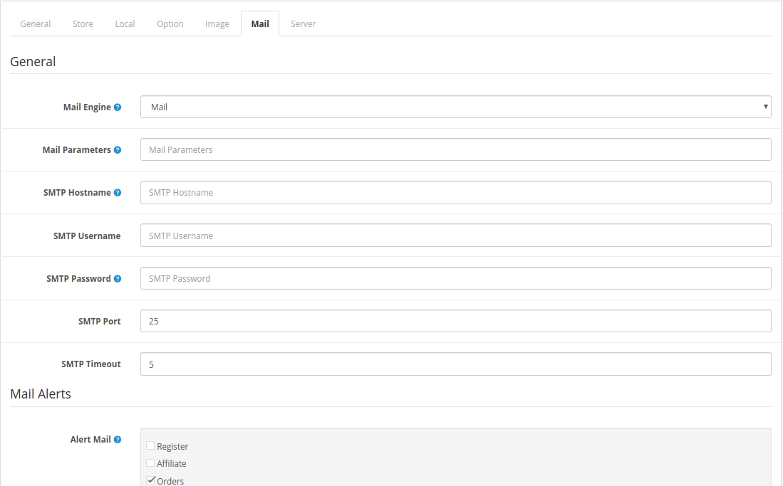This screenshot has width=783, height=486.
Task: Switch to the Option tab
Action: pos(170,24)
